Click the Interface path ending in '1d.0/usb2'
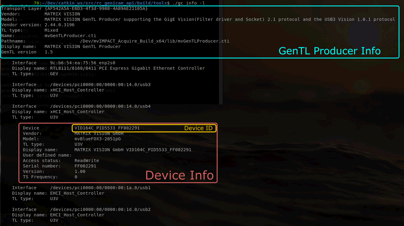This screenshot has height=226, width=404. coord(100,209)
